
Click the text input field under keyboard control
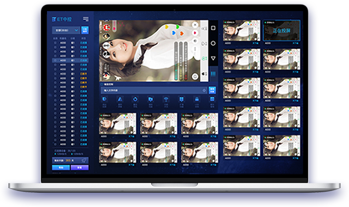[x=154, y=90]
